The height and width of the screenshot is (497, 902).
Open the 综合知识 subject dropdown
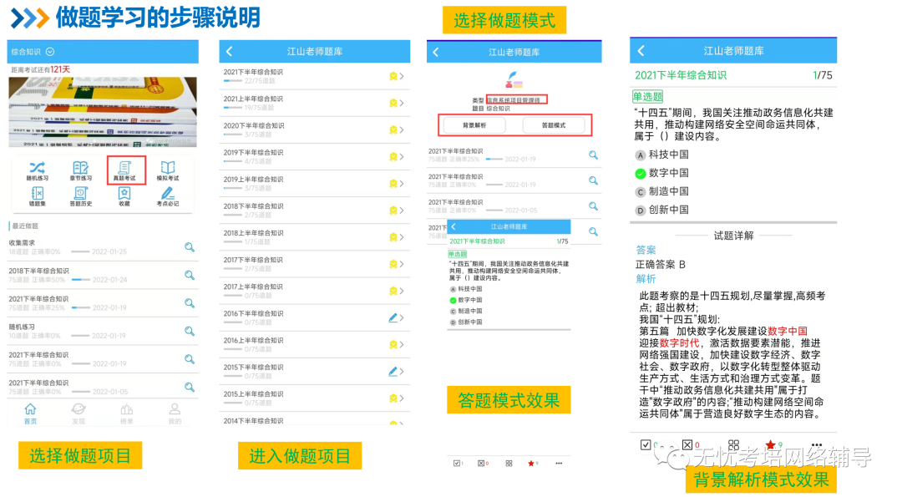33,52
